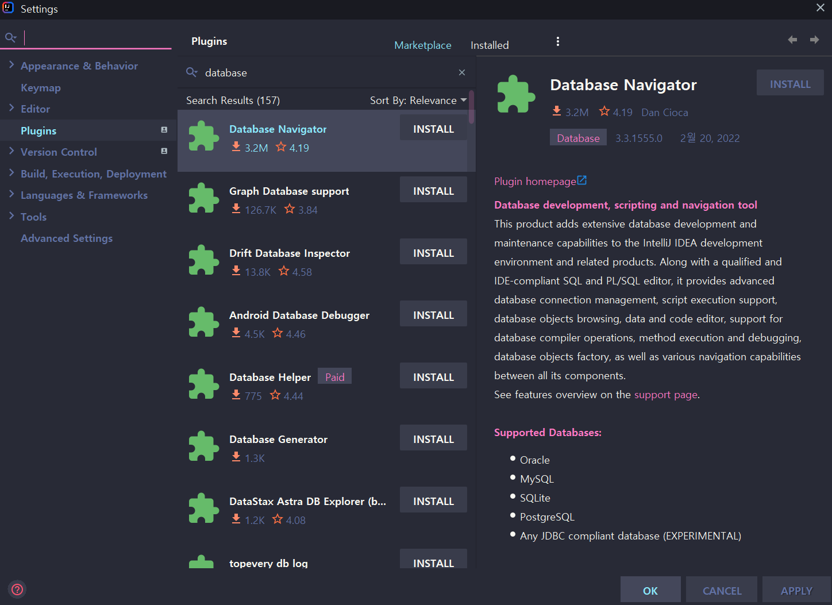Viewport: 832px width, 605px height.
Task: Click the Database category tag
Action: click(x=578, y=137)
